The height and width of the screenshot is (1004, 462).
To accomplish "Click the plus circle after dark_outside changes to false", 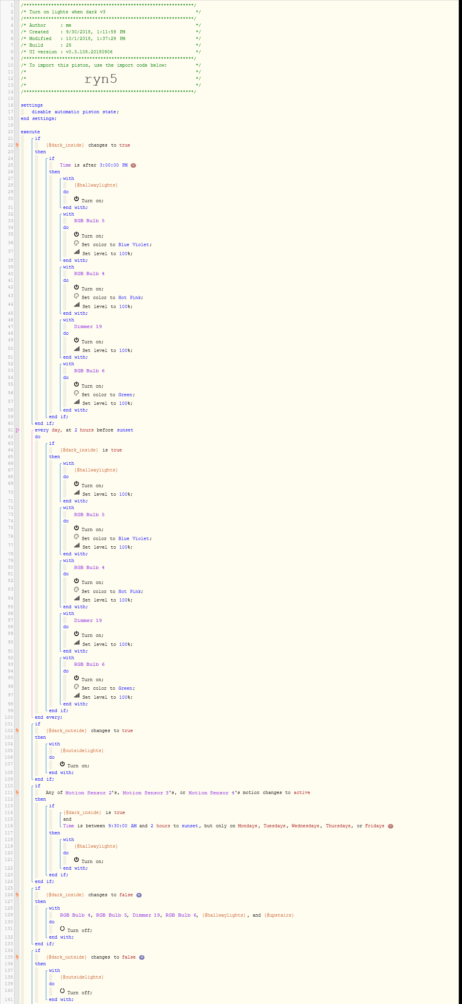I will point(142,957).
